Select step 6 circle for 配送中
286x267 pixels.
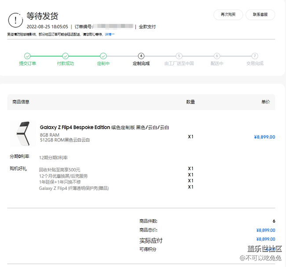(x=216, y=56)
